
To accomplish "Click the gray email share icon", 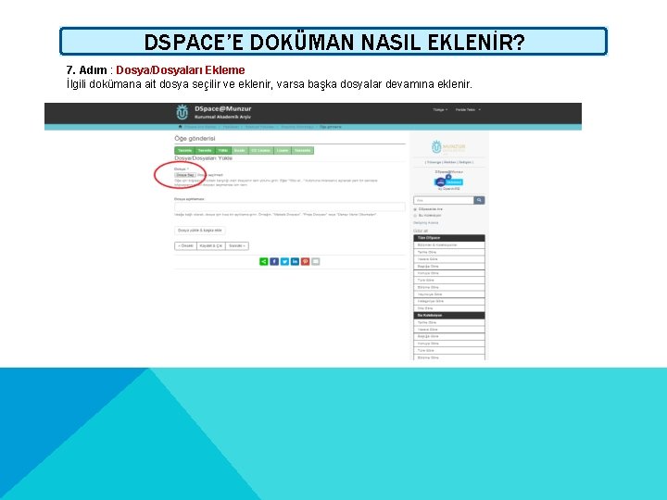I will pyautogui.click(x=315, y=261).
